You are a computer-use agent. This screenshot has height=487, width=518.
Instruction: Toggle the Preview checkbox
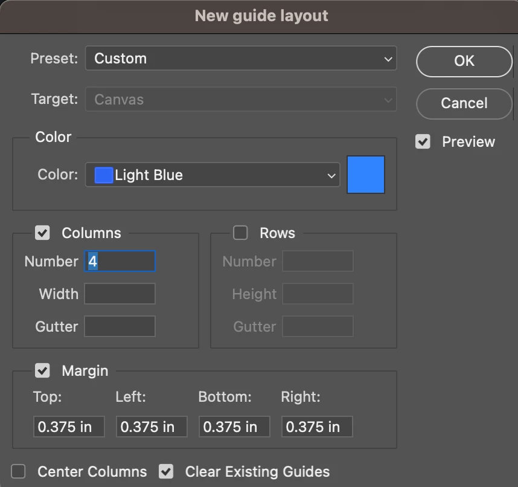tap(423, 142)
